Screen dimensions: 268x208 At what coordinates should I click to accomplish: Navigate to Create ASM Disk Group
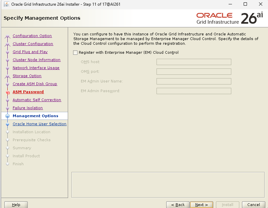click(35, 84)
